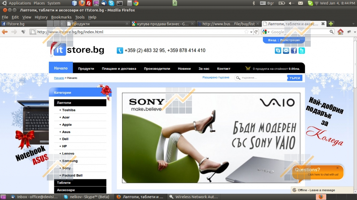This screenshot has height=200, width=357.
Task: Click the Новини navigation item
Action: 184,68
